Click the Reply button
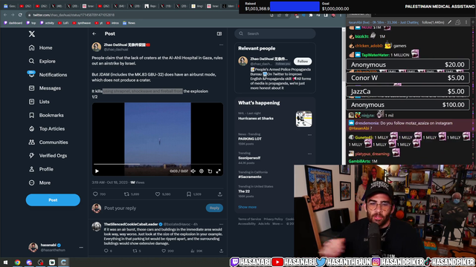This screenshot has height=267, width=476. point(214,208)
